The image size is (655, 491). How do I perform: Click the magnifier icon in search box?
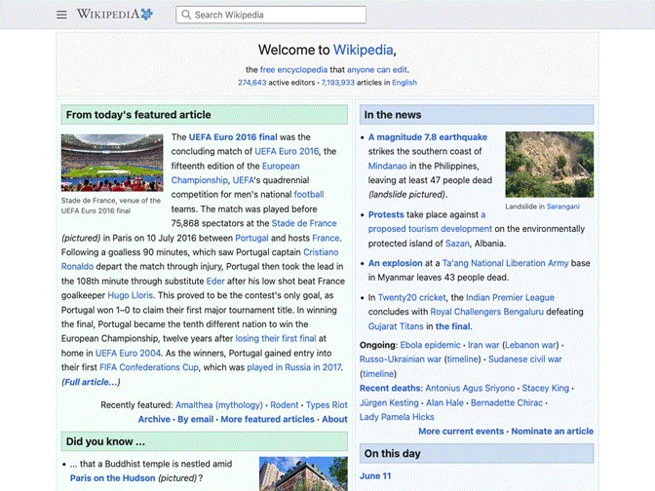click(186, 15)
